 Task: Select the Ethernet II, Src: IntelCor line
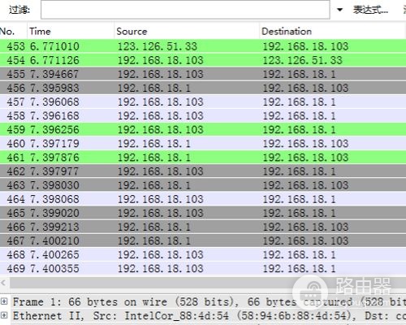209,315
